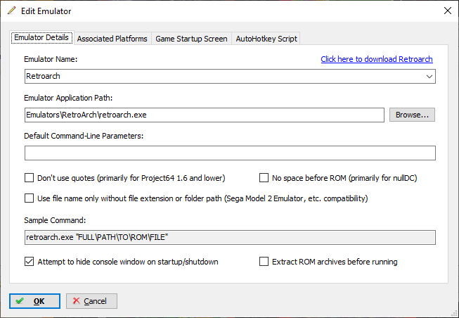Click the Browse button
Screen dimensions: 459x318
(x=412, y=115)
